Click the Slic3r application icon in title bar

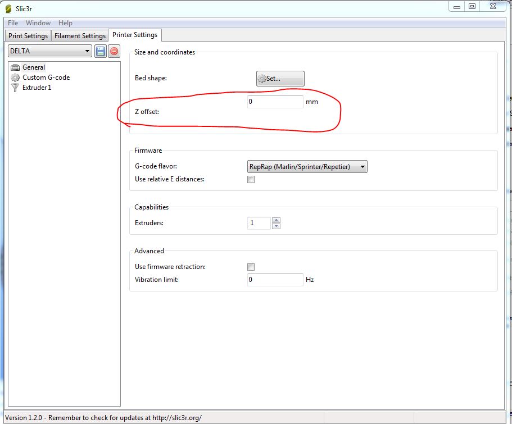[8, 8]
